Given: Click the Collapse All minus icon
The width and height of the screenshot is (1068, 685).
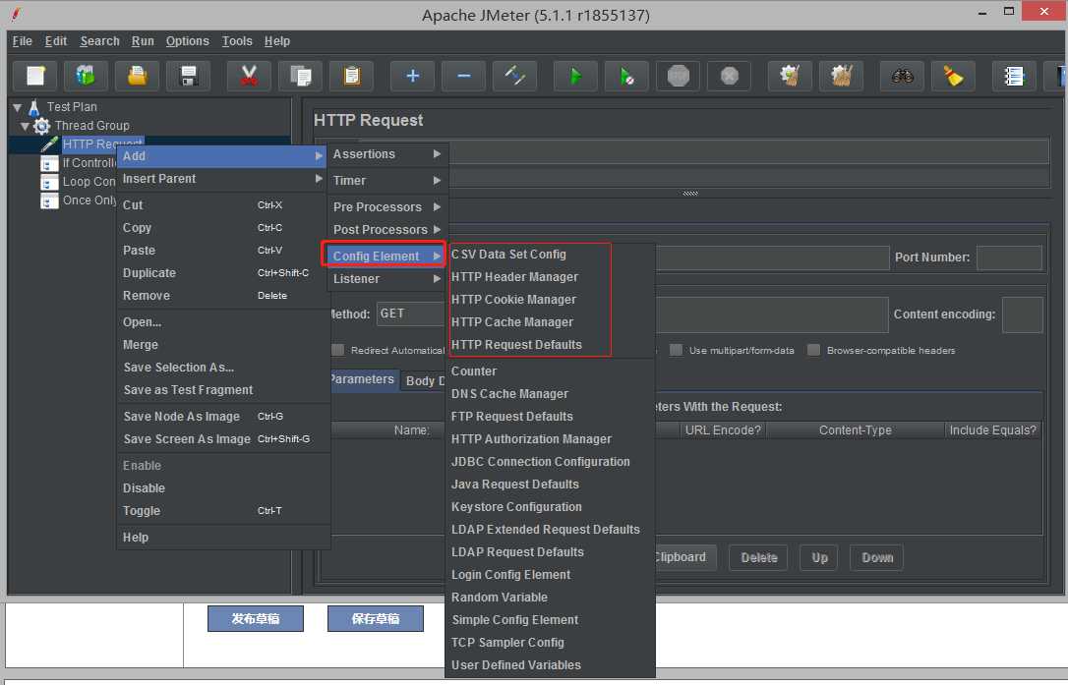Looking at the screenshot, I should tap(464, 76).
